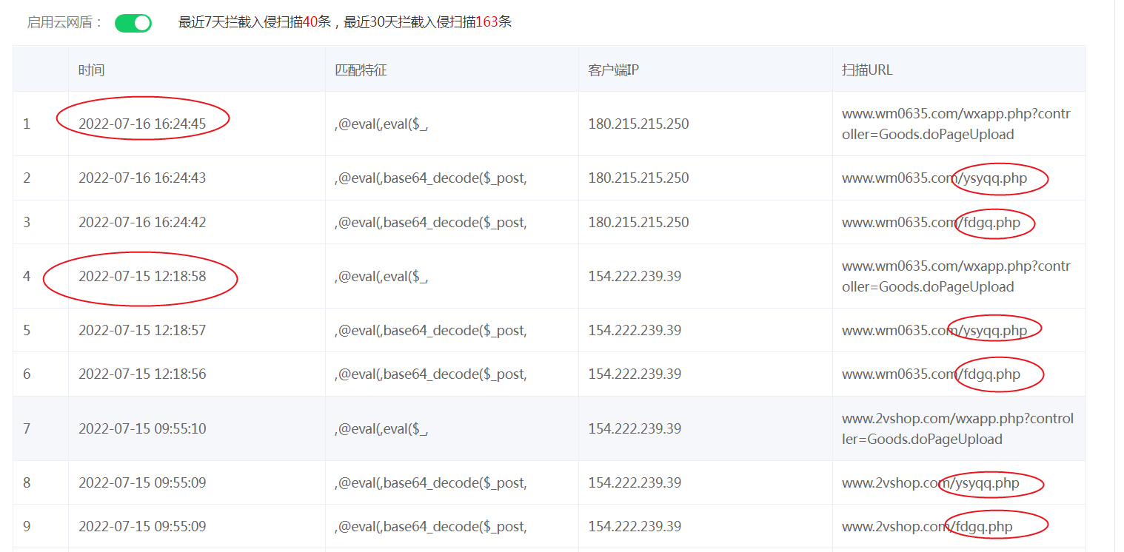Open row 7 2vshop.com wxapp.php URL
1124x552 pixels.
957,429
